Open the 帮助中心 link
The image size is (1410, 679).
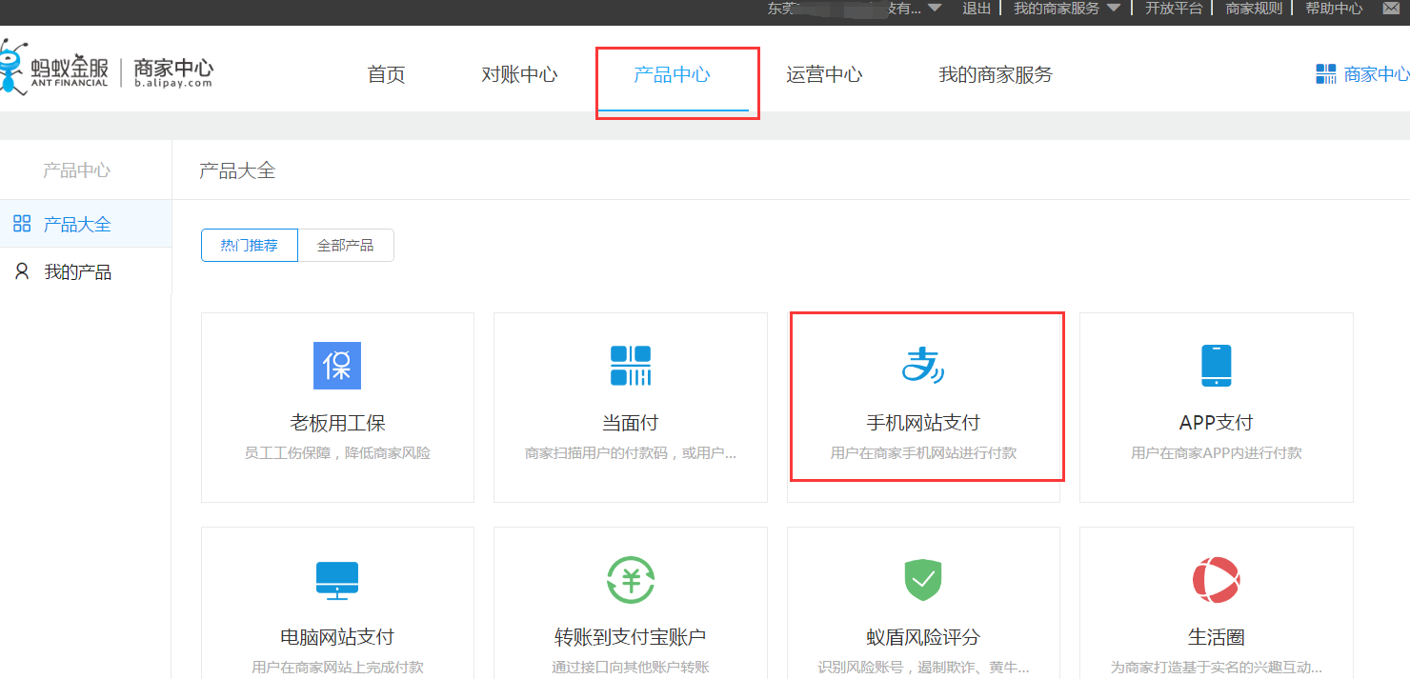coord(1334,9)
